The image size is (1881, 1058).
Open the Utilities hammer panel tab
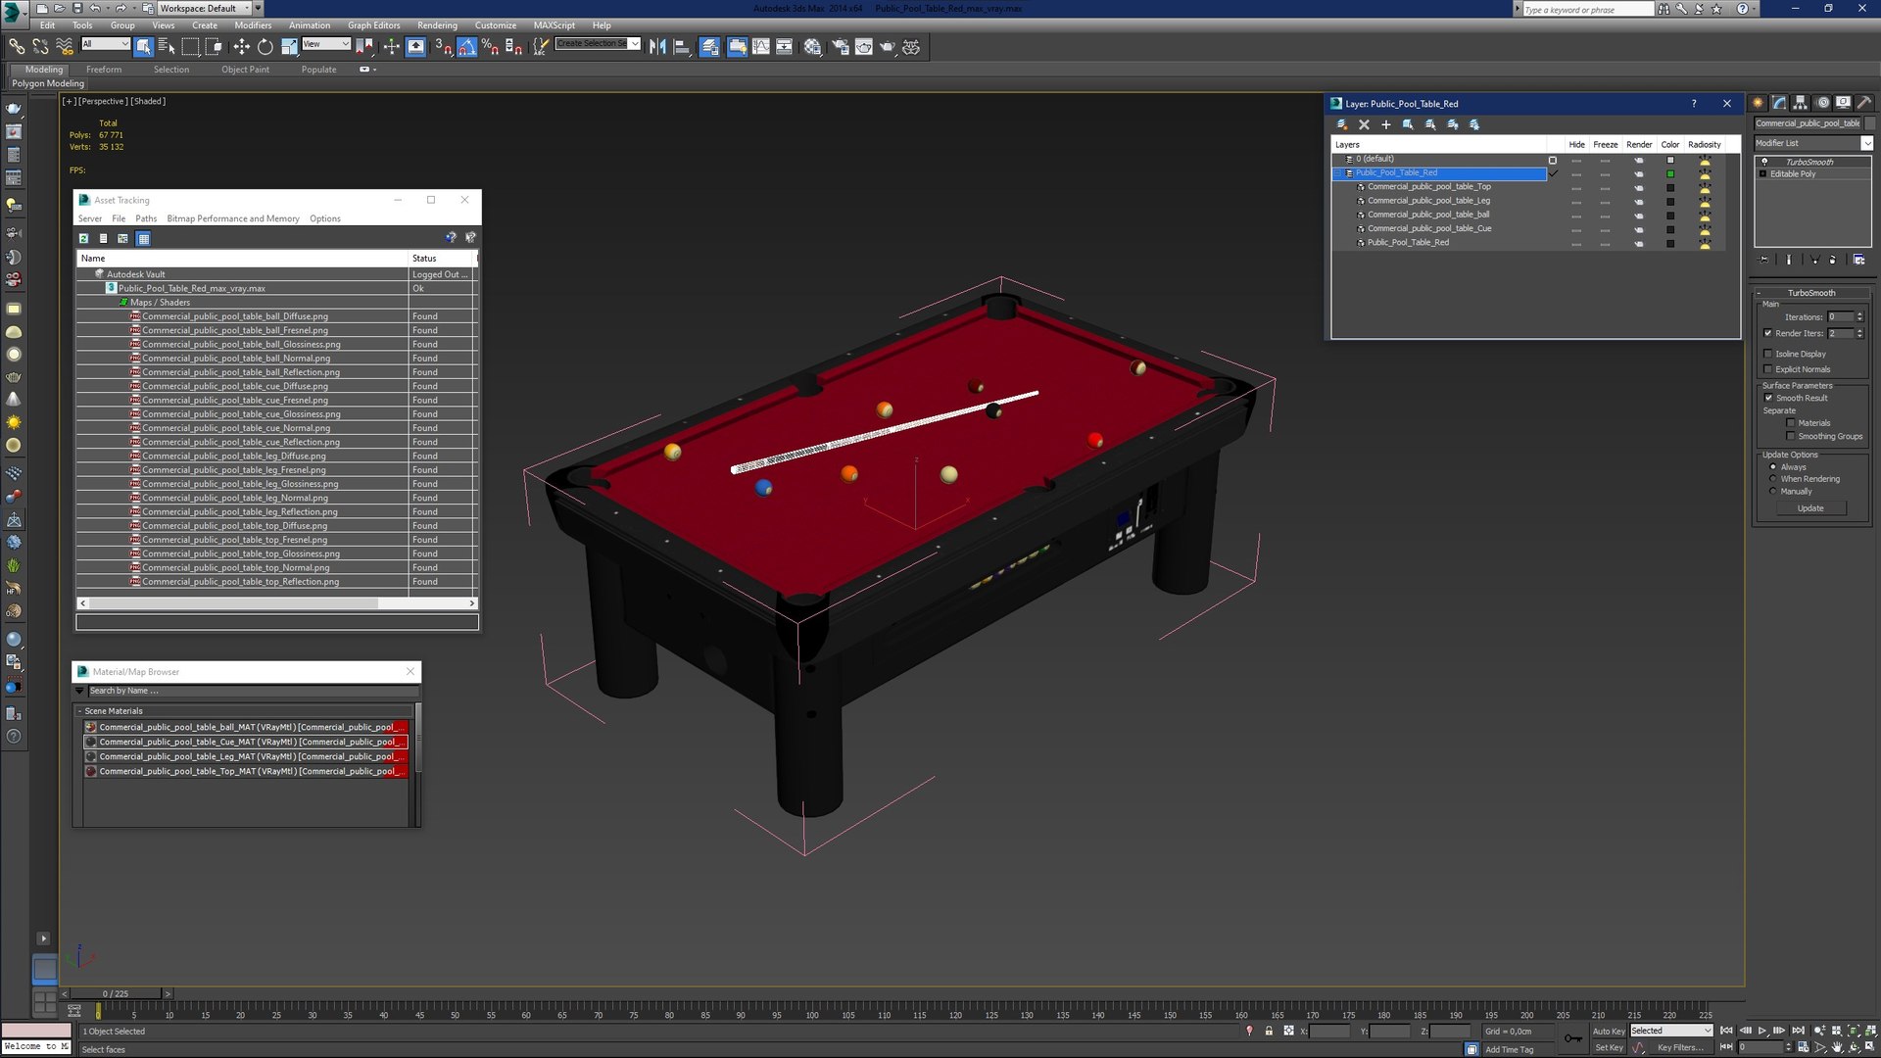[1864, 103]
